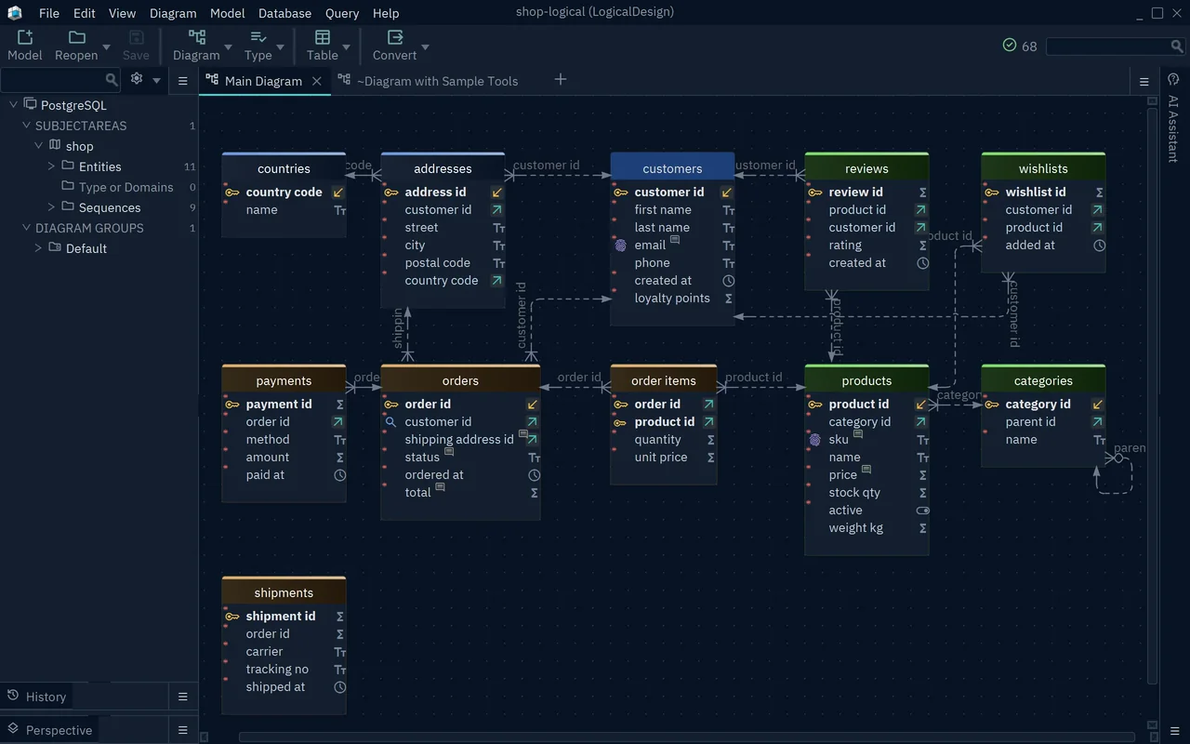Open the model tree hamburger menu
1190x744 pixels.
click(183, 81)
